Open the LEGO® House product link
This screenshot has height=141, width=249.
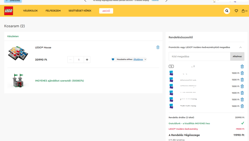43,48
